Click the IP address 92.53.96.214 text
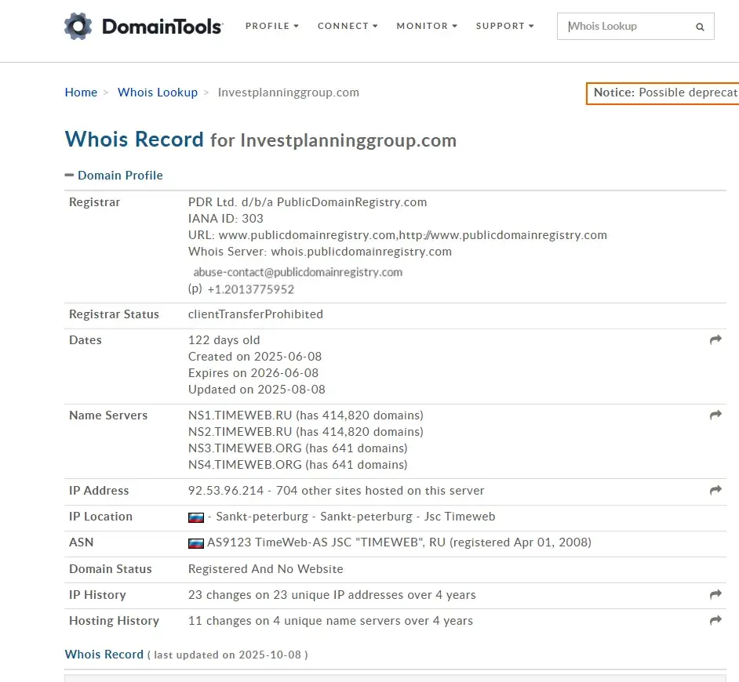The height and width of the screenshot is (682, 739). (x=226, y=491)
